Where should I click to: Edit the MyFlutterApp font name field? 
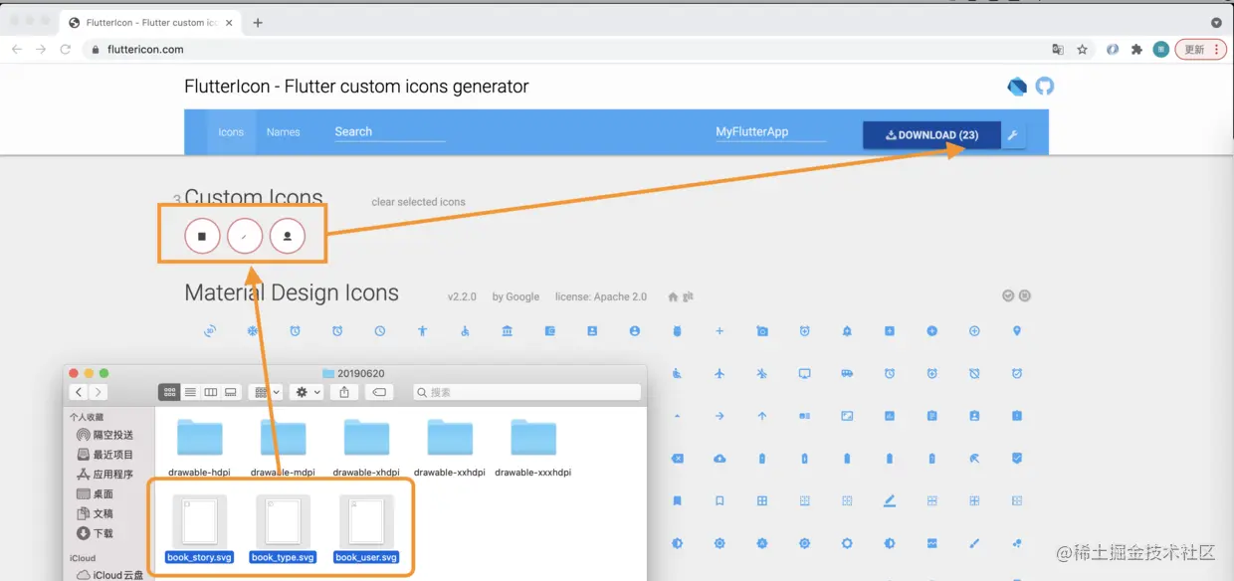(770, 131)
